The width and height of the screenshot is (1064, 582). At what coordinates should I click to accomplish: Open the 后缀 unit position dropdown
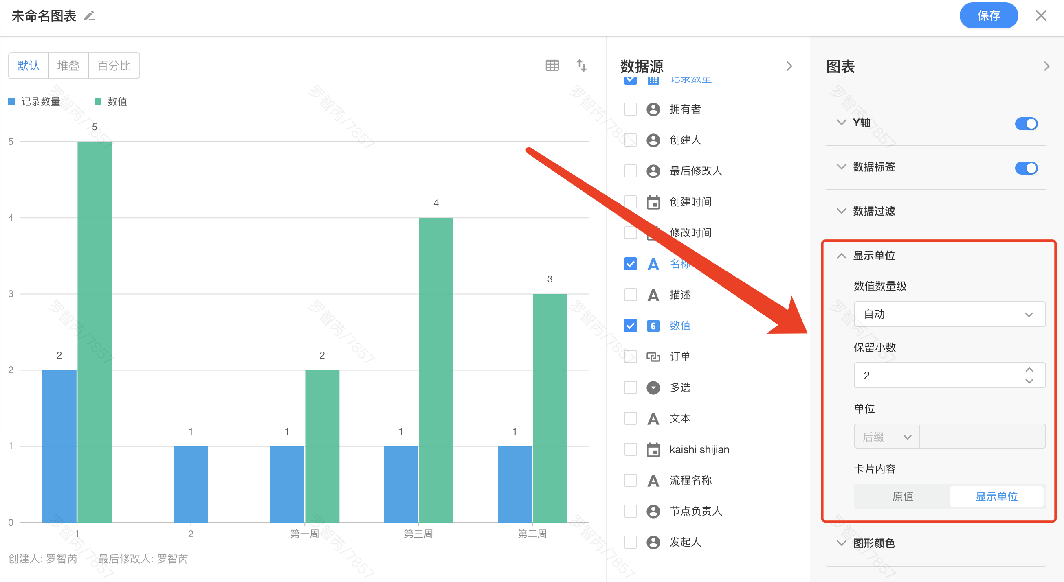[886, 436]
